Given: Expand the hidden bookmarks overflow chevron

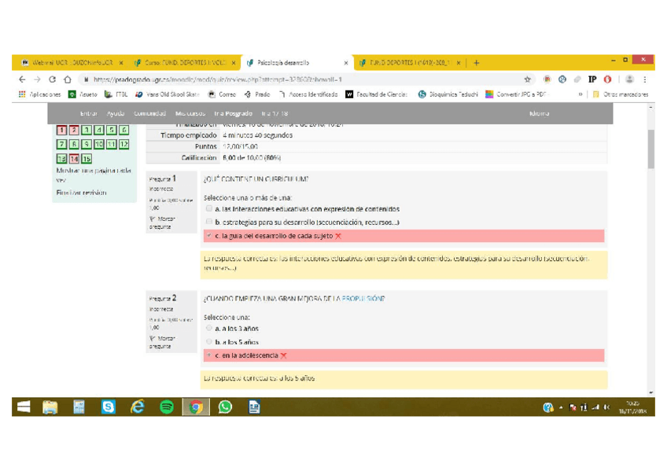Looking at the screenshot, I should click(580, 94).
